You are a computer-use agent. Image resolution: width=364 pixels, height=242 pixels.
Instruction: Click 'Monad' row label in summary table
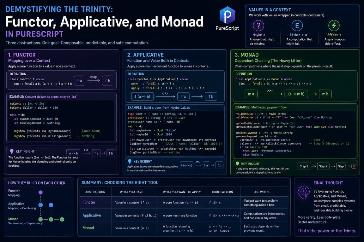(x=88, y=228)
